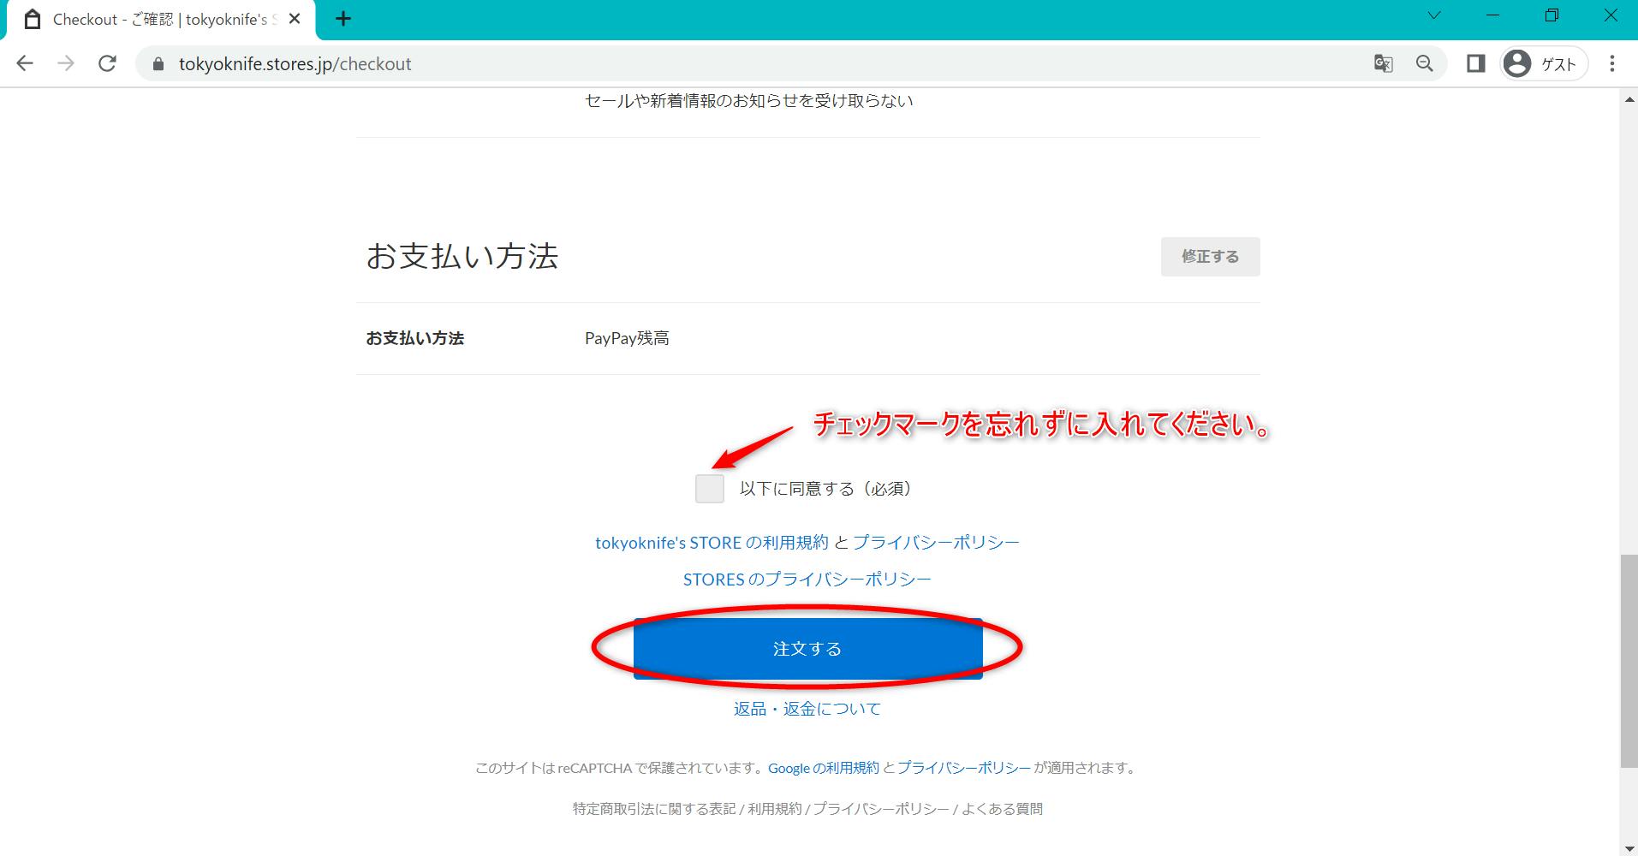
Task: Open footer 利用規約 link
Action: (775, 809)
